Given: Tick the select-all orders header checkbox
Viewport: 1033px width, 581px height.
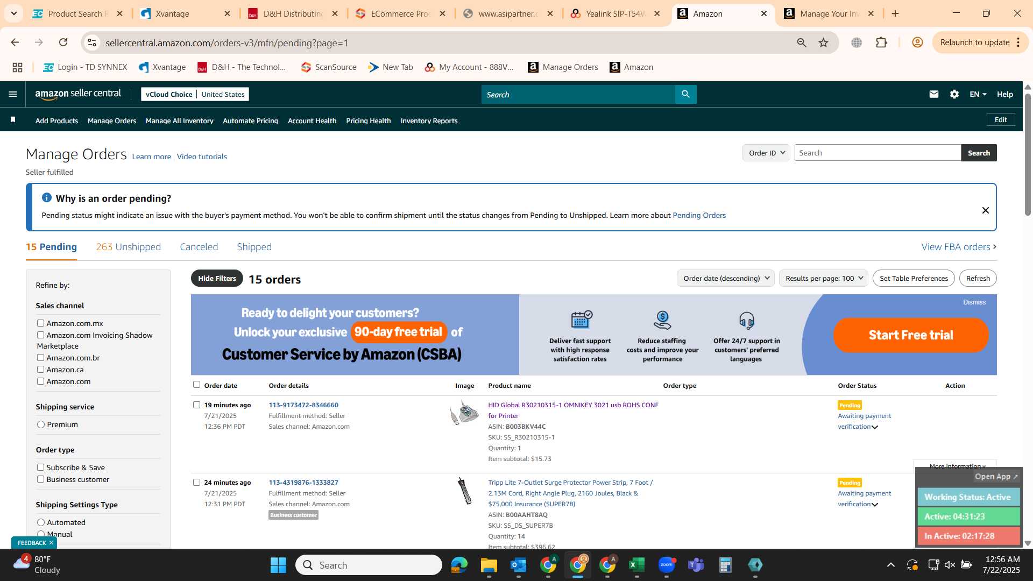Looking at the screenshot, I should click(196, 384).
